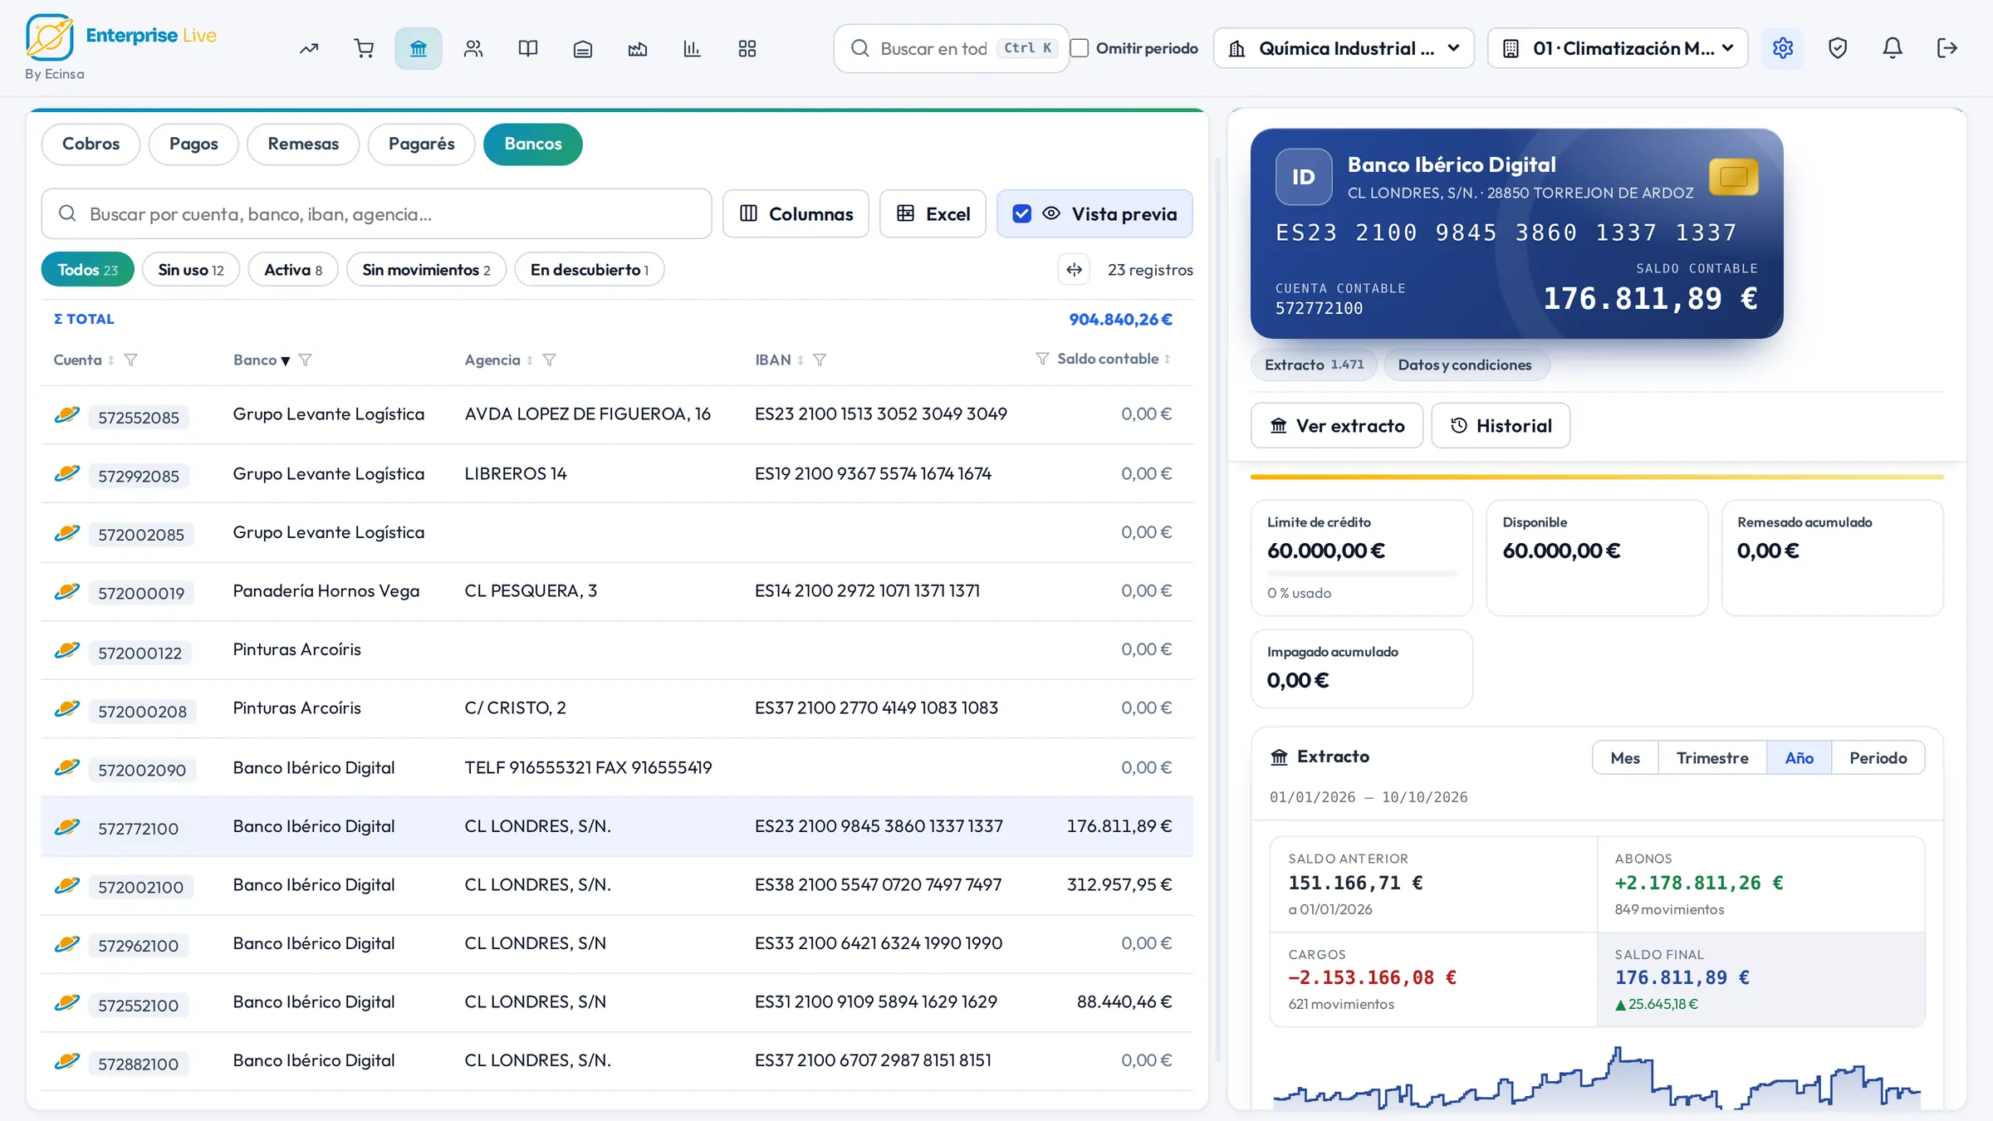Toggle the Vista previa checkbox
Screen dimensions: 1993x1121
[x=1022, y=214]
